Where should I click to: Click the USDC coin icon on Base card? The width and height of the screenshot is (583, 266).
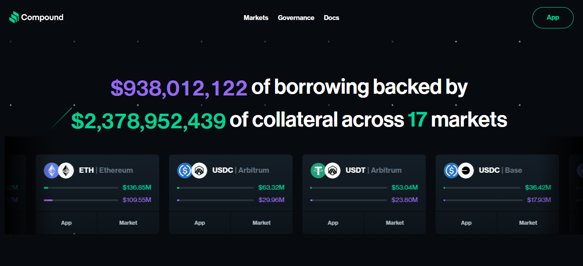click(x=451, y=170)
